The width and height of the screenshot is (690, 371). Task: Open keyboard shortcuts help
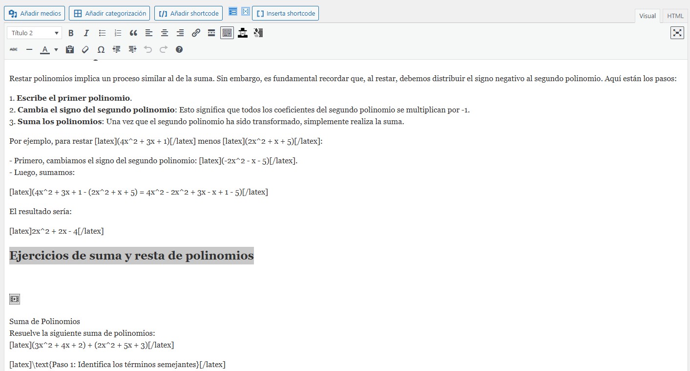pos(179,49)
